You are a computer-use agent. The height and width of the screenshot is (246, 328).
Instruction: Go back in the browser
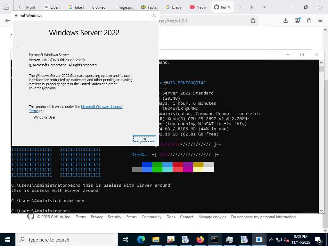point(8,20)
